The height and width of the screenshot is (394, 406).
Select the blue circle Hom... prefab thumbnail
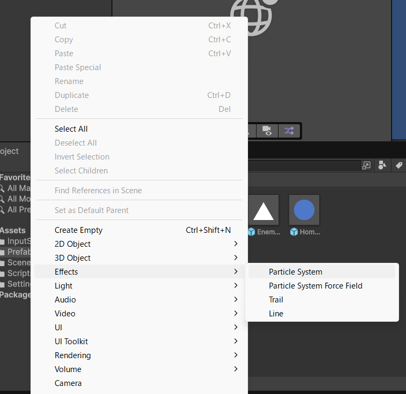[x=304, y=210]
